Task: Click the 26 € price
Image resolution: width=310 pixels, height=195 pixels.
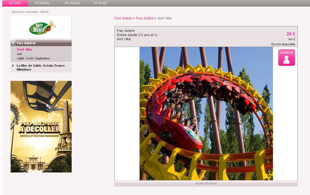Action: pos(291,34)
